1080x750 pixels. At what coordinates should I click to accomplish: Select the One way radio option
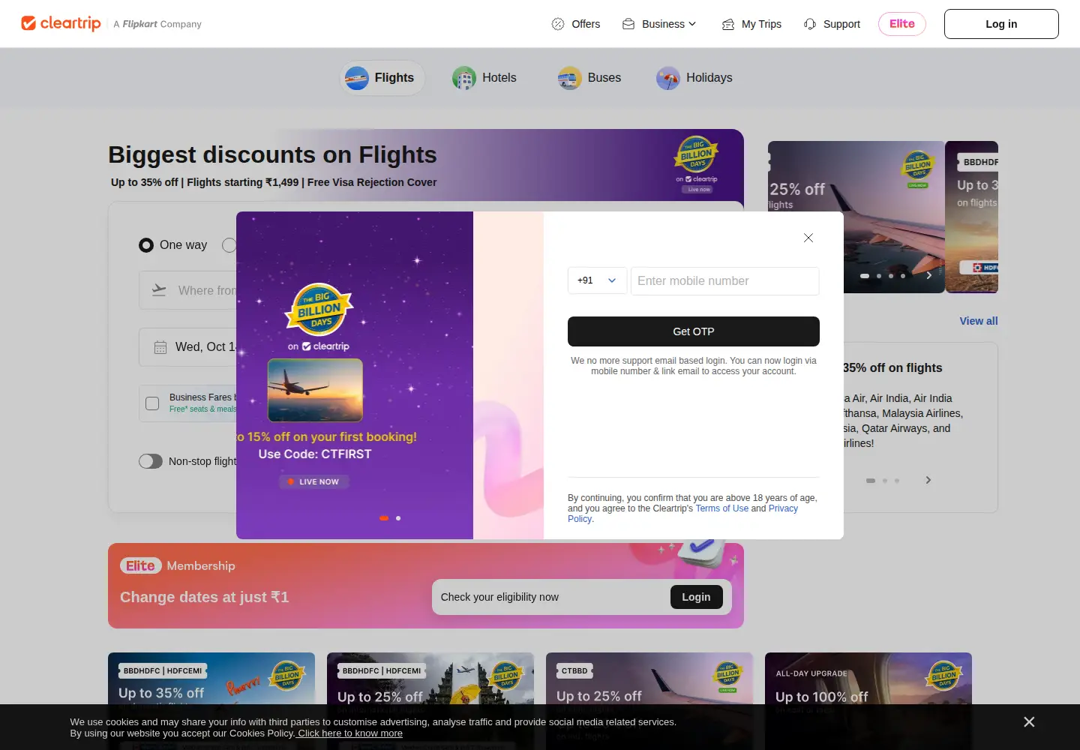click(x=146, y=245)
